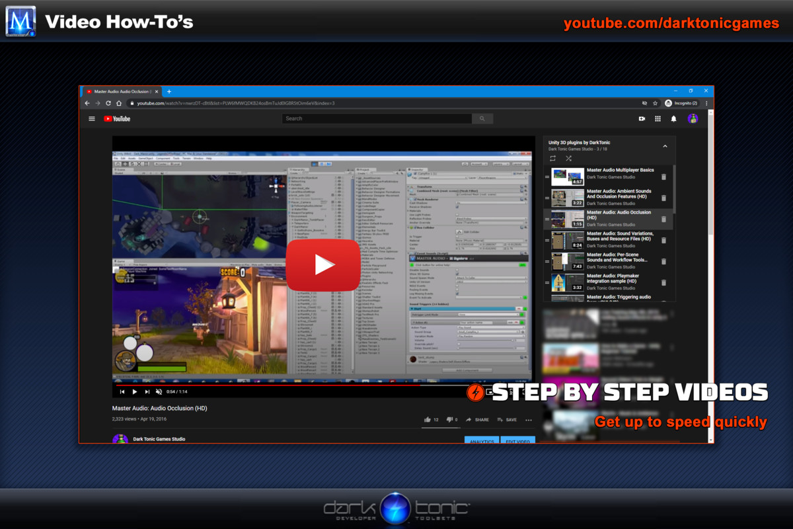Viewport: 793px width, 529px height.
Task: Remove Master Audio Multiplayer Basics from playlist
Action: 664,177
